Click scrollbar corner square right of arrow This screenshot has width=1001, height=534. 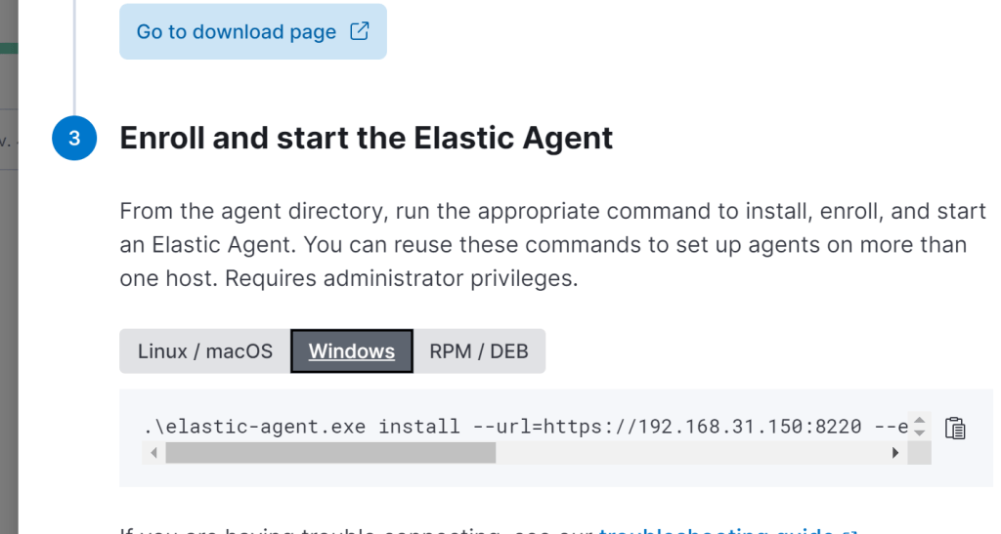coord(919,453)
